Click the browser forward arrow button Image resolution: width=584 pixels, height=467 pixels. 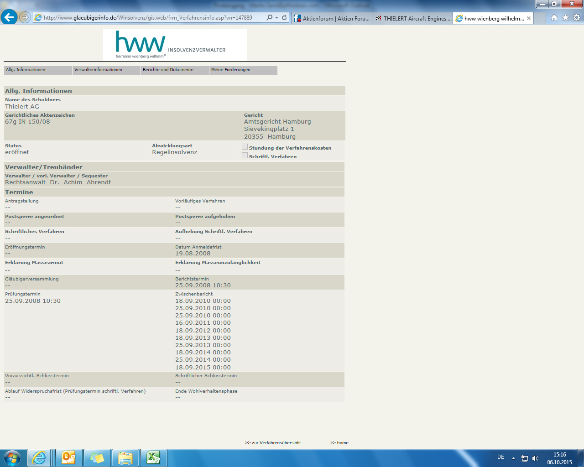tap(25, 17)
